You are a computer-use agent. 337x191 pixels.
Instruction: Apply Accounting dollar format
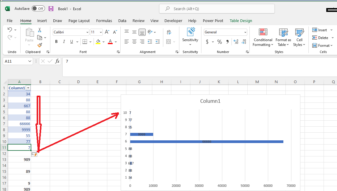click(x=207, y=41)
